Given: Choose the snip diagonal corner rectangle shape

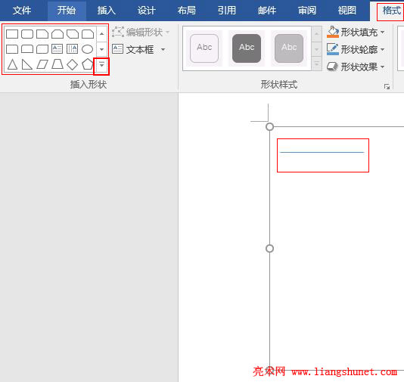Looking at the screenshot, I should pyautogui.click(x=73, y=34).
